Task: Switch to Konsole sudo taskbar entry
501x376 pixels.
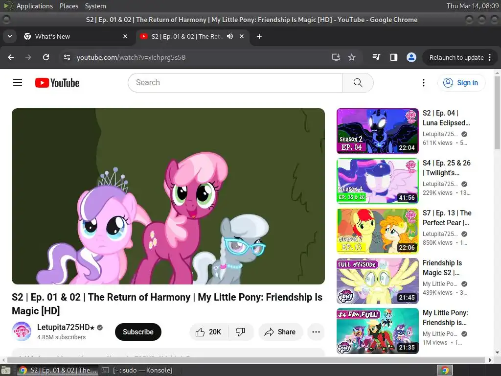Action: [138, 370]
